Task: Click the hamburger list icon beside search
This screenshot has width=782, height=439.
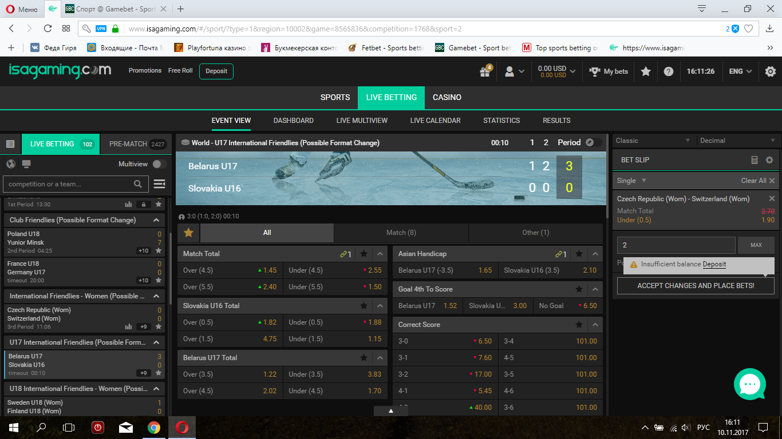Action: click(x=159, y=184)
